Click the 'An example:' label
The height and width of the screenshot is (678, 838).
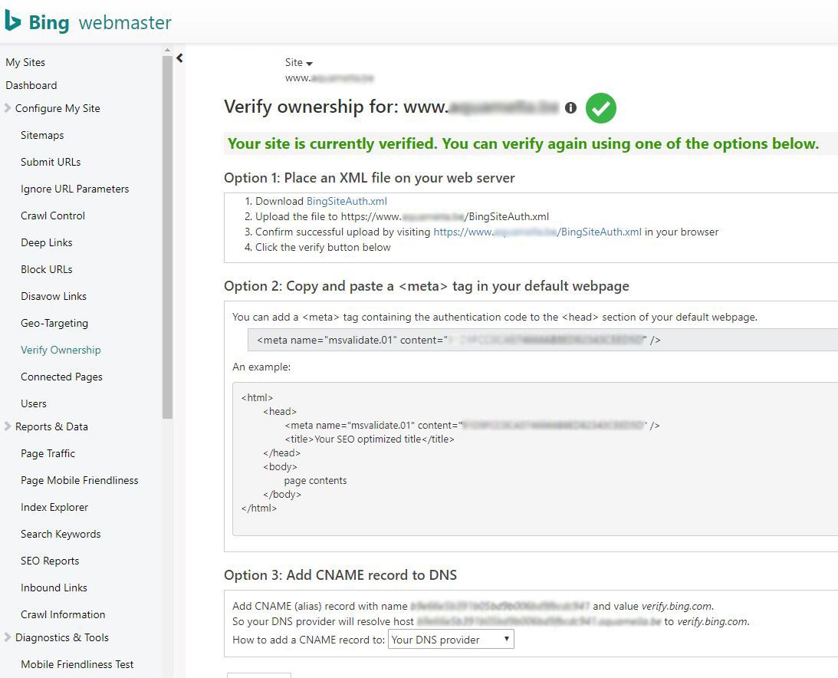[x=261, y=367]
